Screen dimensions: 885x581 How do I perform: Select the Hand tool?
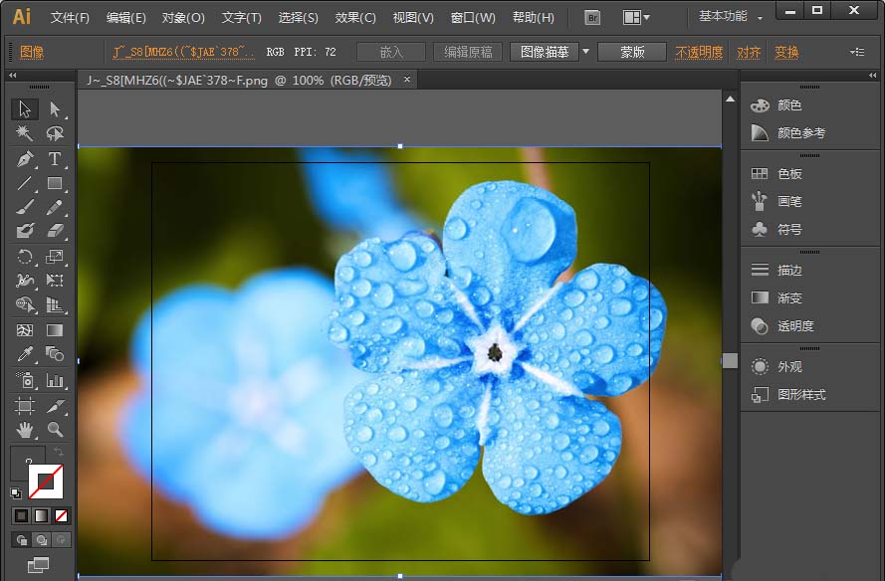coord(25,430)
